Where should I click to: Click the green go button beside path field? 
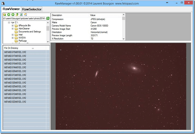[48, 18]
